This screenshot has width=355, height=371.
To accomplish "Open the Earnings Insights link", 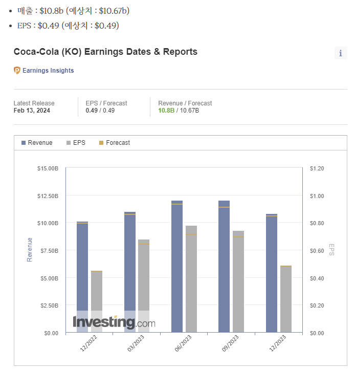I will click(48, 71).
